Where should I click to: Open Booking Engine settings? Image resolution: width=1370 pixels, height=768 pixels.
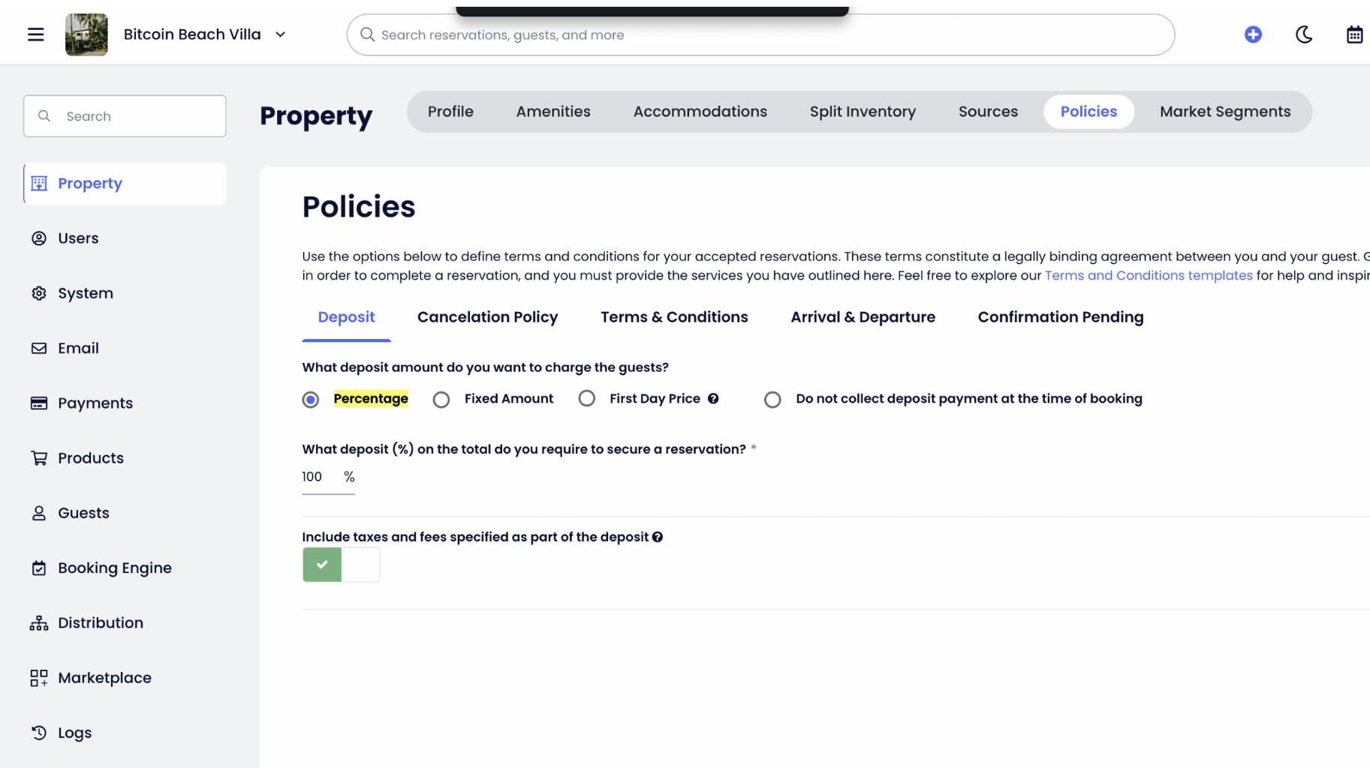coord(114,568)
